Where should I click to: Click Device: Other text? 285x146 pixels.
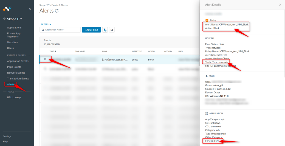click(x=213, y=93)
